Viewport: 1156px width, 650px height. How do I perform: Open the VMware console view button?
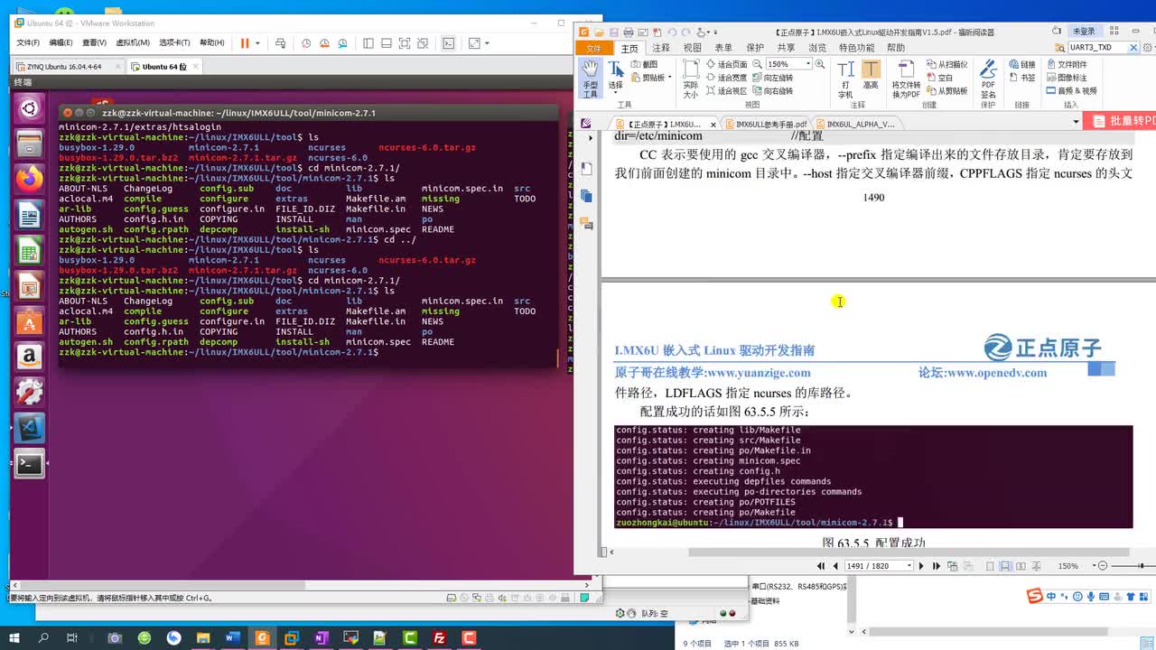[448, 42]
